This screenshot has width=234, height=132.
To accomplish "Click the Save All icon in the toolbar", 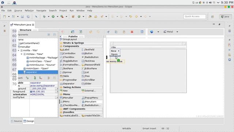I will tap(28, 16).
